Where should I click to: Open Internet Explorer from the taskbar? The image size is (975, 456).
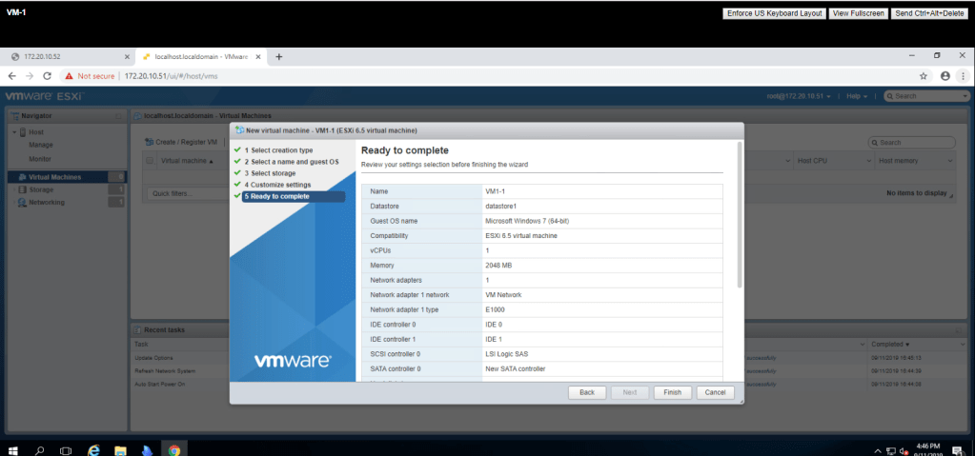[93, 449]
